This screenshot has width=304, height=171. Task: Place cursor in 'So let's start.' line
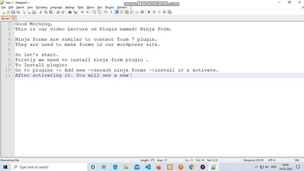37,55
